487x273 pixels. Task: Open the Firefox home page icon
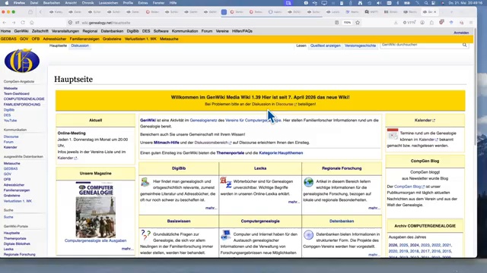point(32,23)
